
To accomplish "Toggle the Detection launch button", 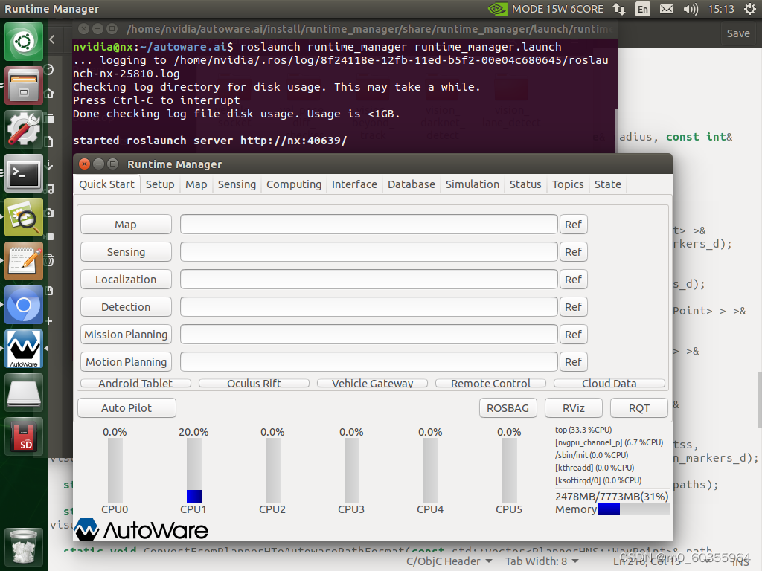I will coord(126,307).
